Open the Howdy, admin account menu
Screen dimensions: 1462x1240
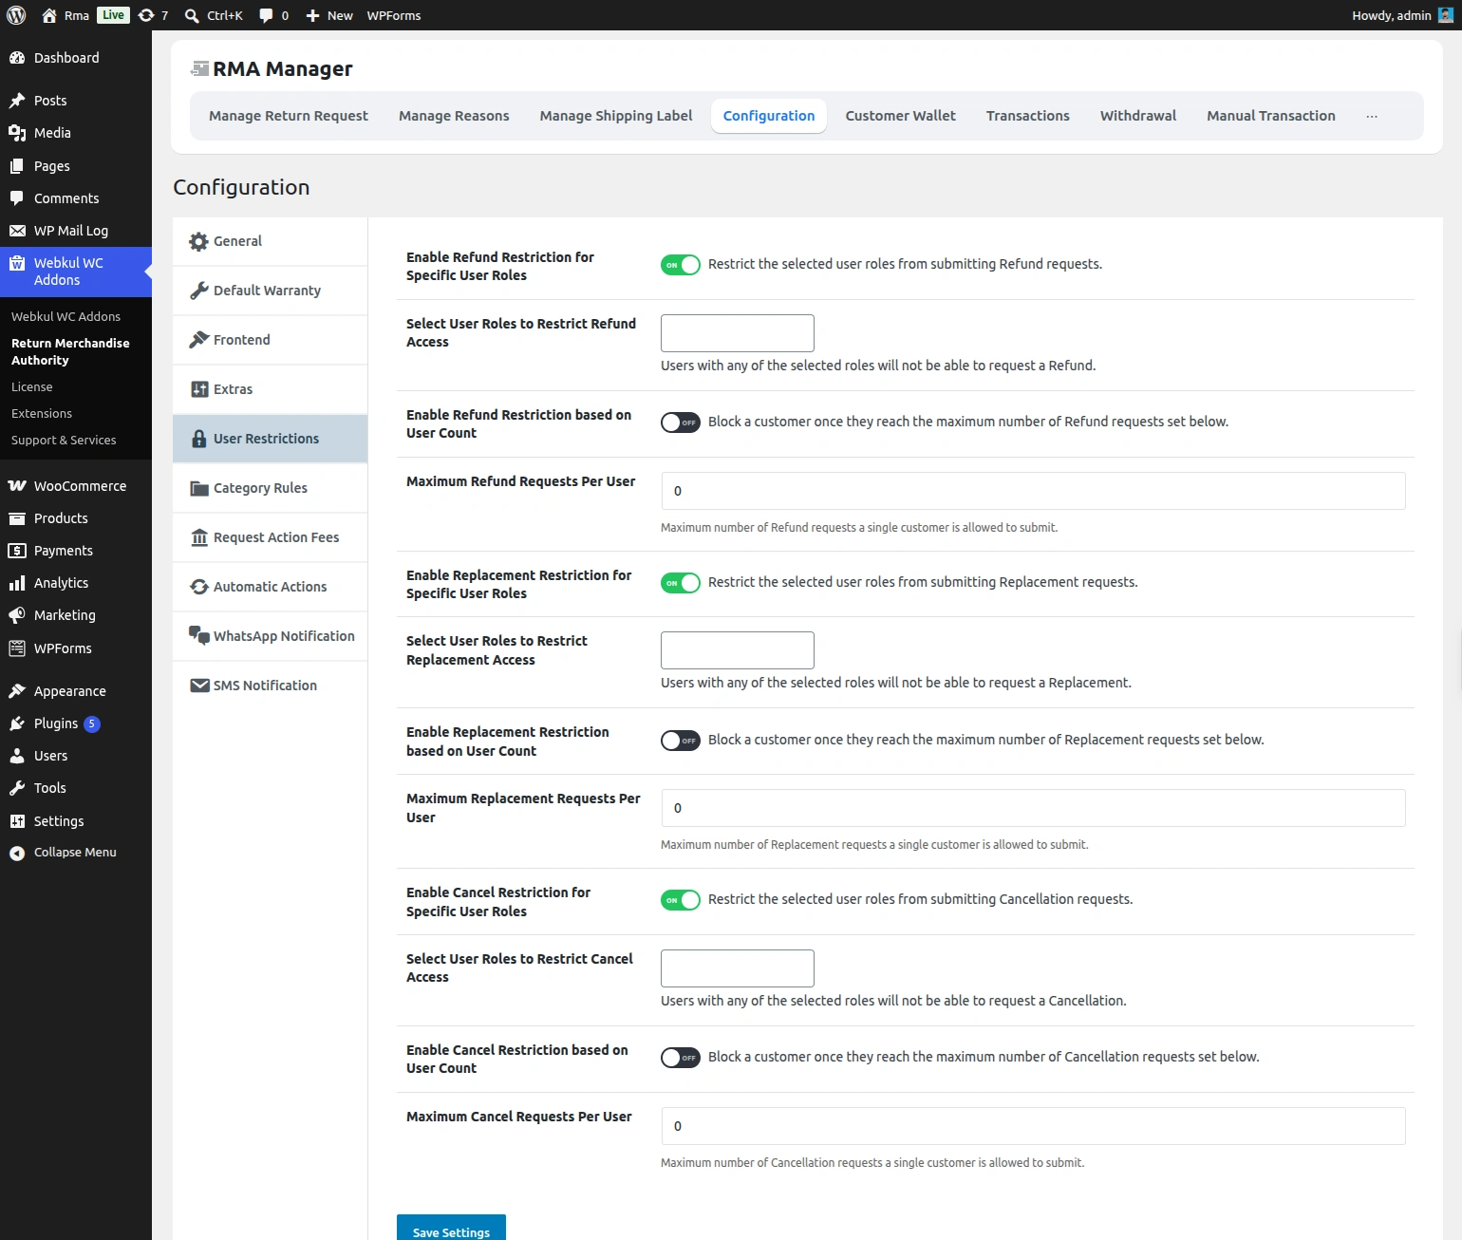point(1401,15)
